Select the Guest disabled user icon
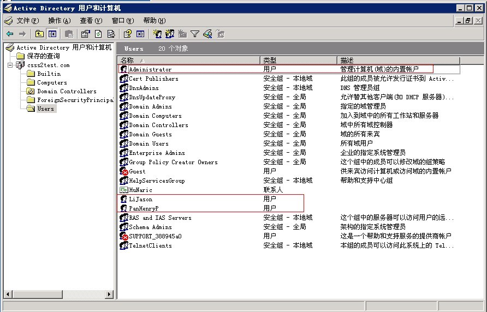Screen dimensions: 487x312 click(x=123, y=171)
